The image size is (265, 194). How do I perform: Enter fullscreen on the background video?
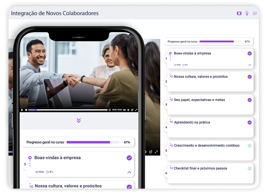[x=156, y=152]
